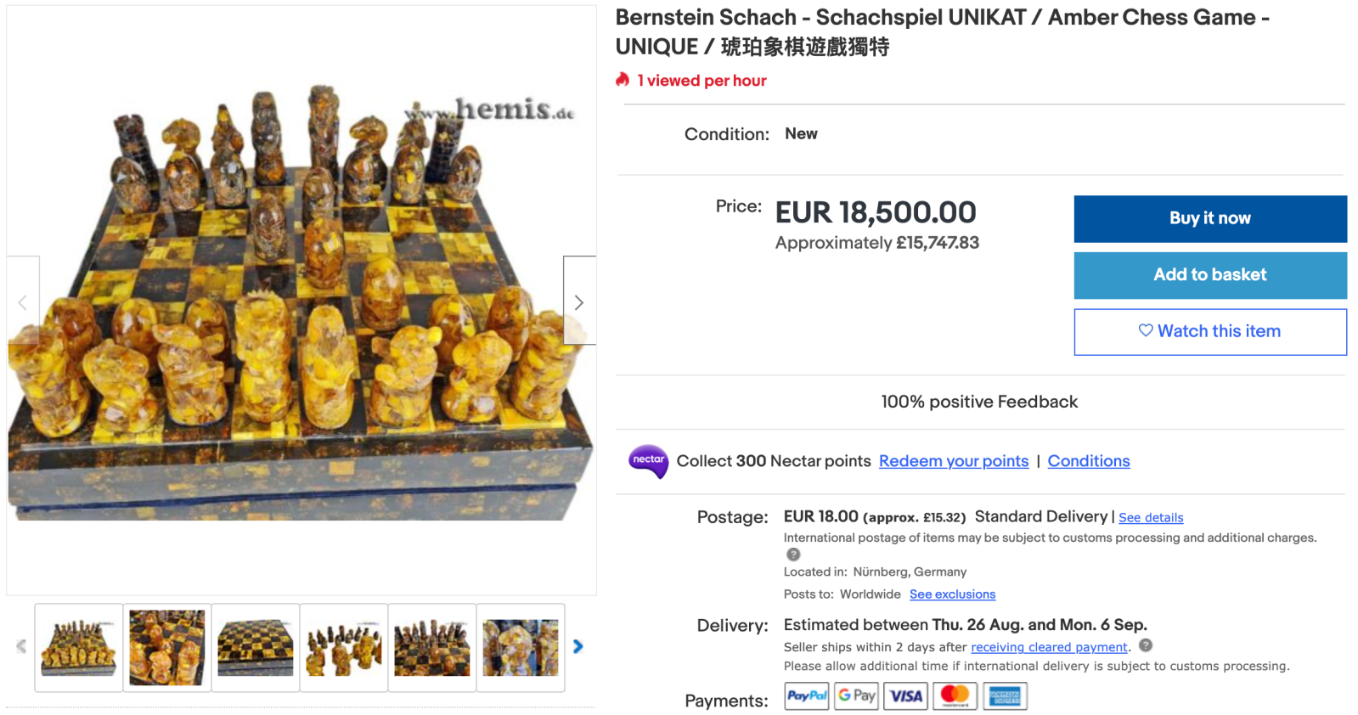This screenshot has height=715, width=1358.
Task: Click the Visa card icon
Action: (x=905, y=696)
